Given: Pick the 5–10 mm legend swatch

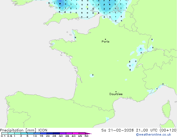Looking at the screenshot, I should (x=30, y=133).
